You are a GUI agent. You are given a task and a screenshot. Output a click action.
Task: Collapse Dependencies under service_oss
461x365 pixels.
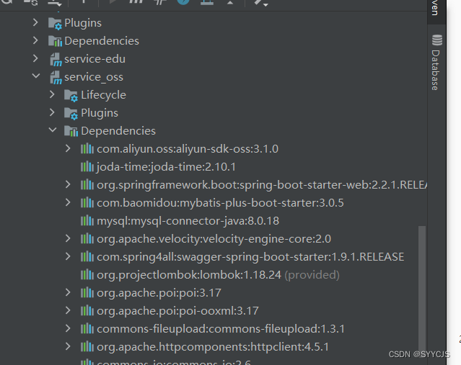click(x=53, y=130)
